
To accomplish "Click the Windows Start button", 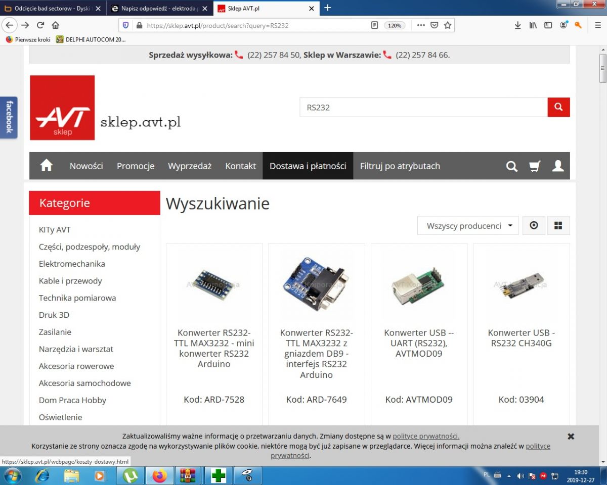I will pyautogui.click(x=12, y=476).
